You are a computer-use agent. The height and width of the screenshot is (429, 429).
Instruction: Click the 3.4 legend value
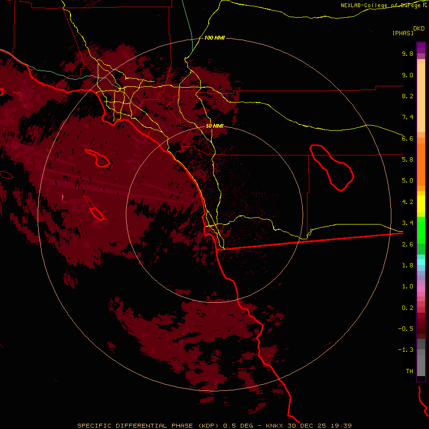(x=408, y=223)
